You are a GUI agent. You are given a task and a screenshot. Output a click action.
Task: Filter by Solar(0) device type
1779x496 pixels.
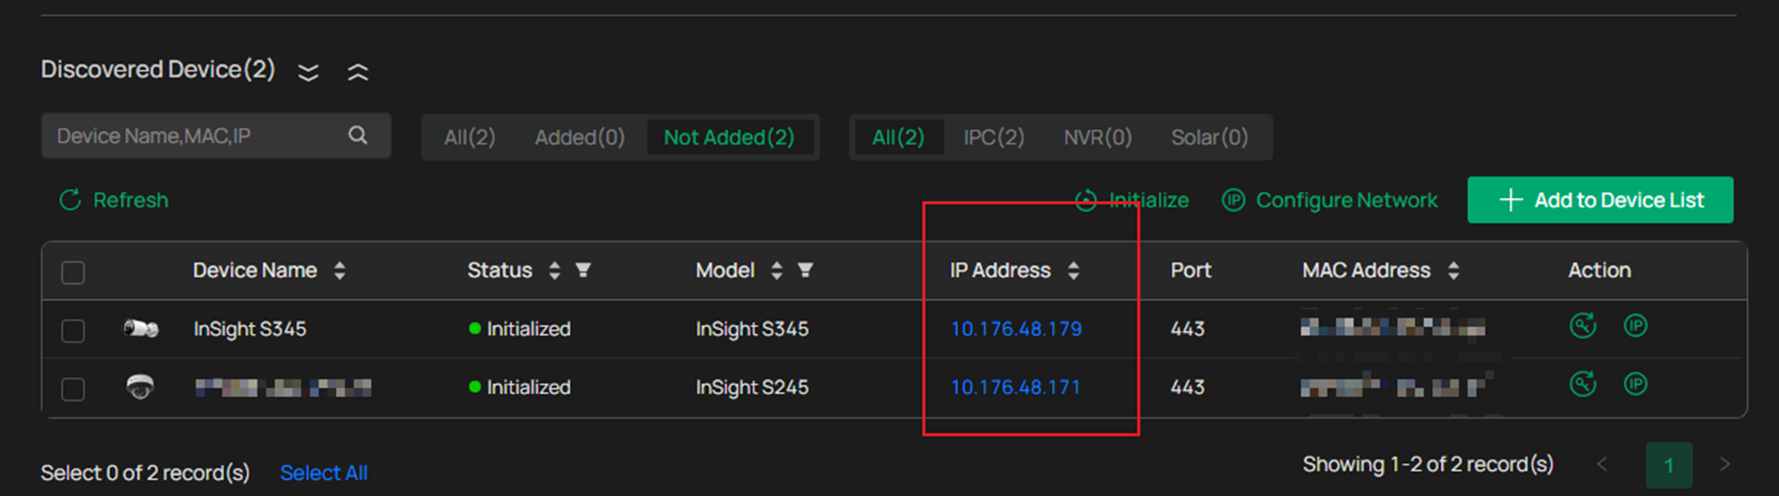[x=1209, y=137]
